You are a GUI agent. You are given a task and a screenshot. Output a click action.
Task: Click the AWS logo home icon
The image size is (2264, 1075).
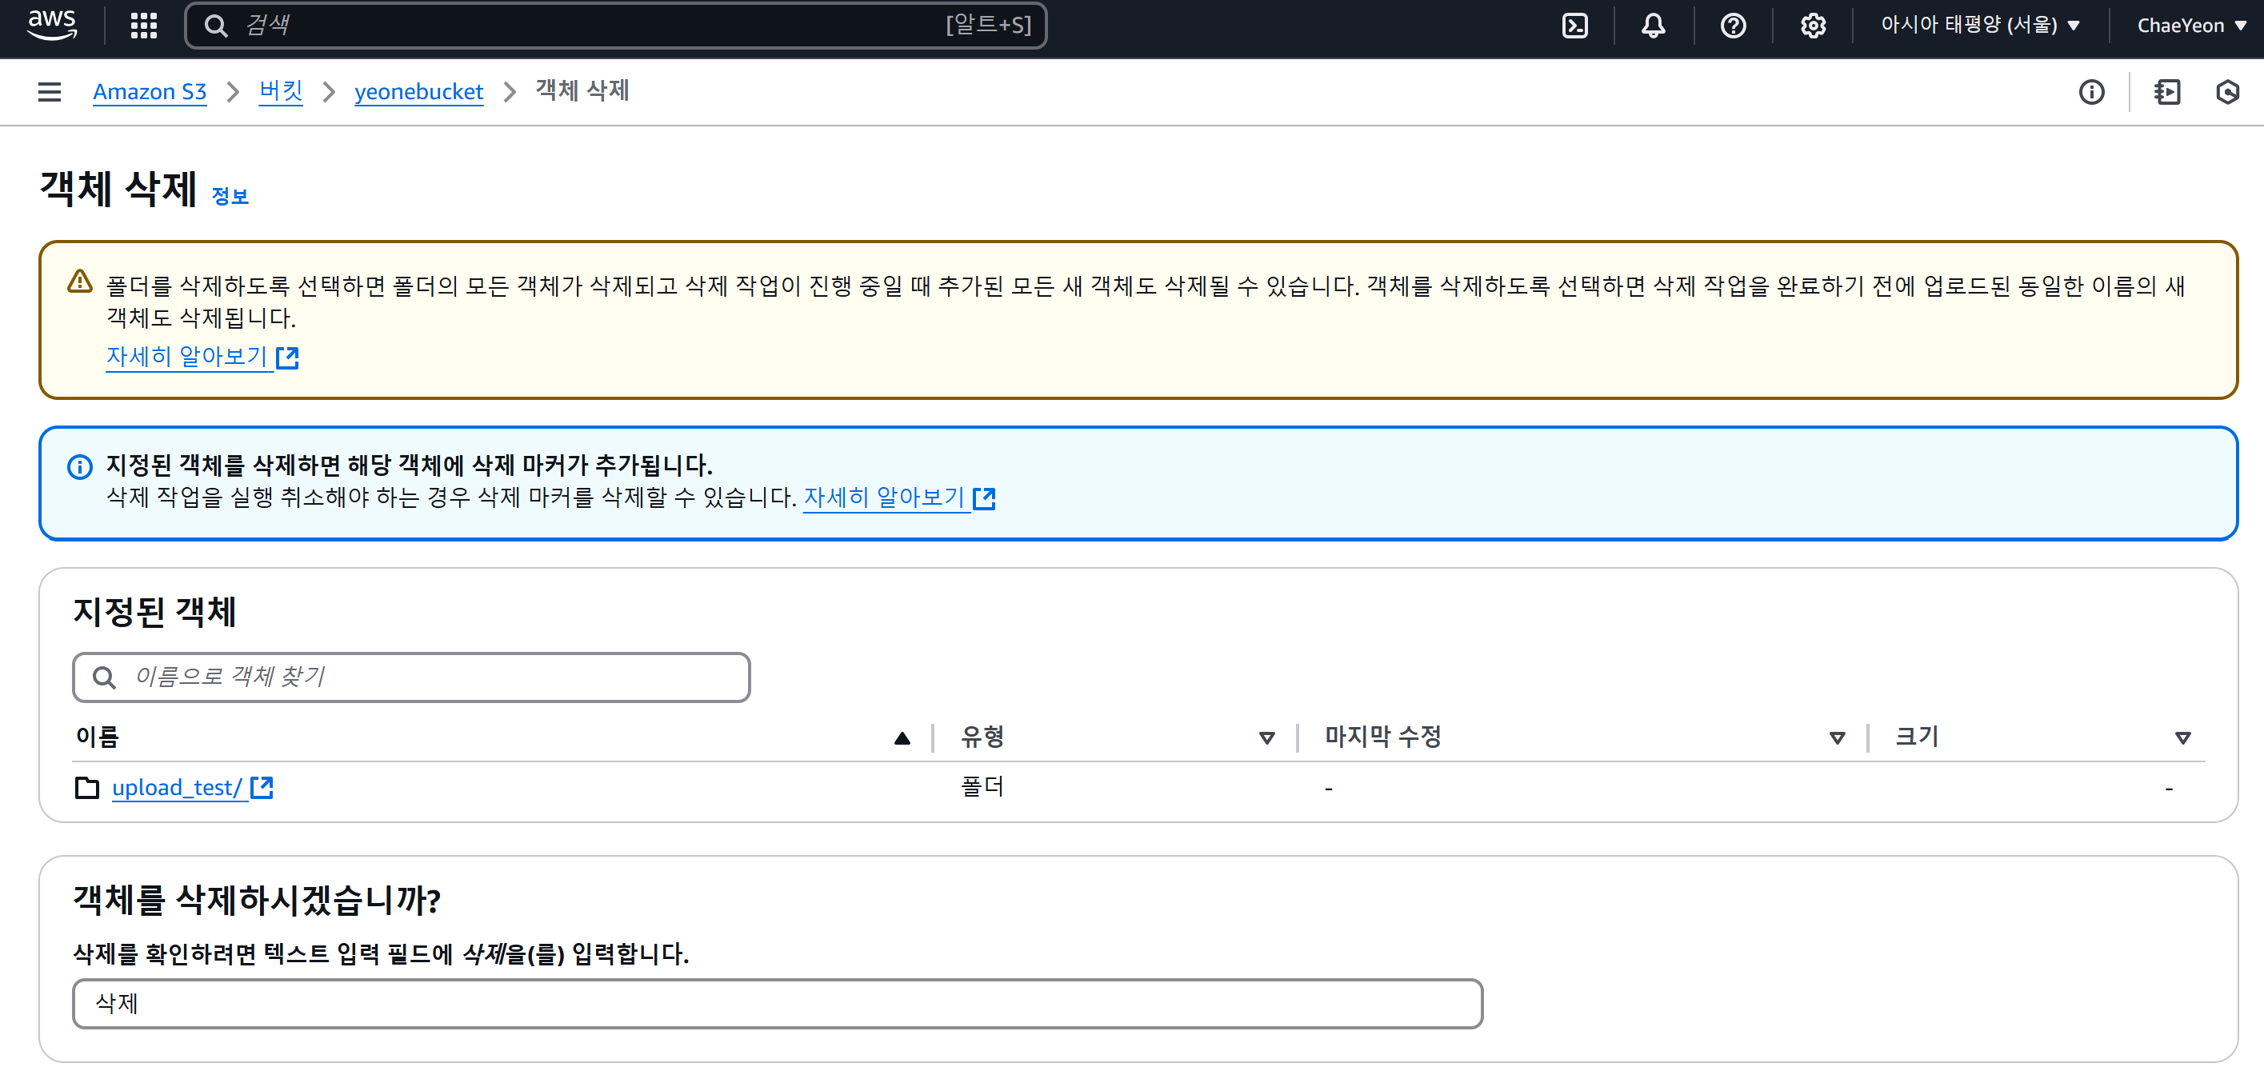(52, 25)
